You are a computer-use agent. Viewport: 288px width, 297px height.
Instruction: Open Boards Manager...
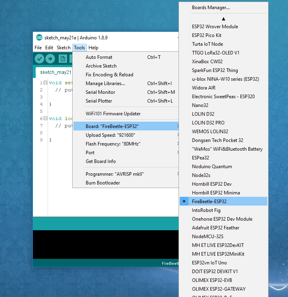coord(224,8)
